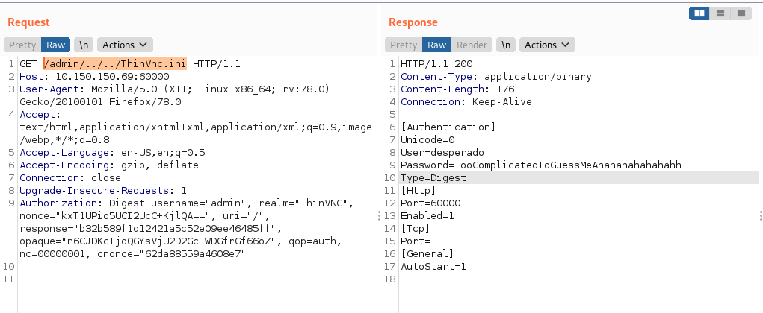Click HTTP/1.1 200 status line

click(x=436, y=63)
